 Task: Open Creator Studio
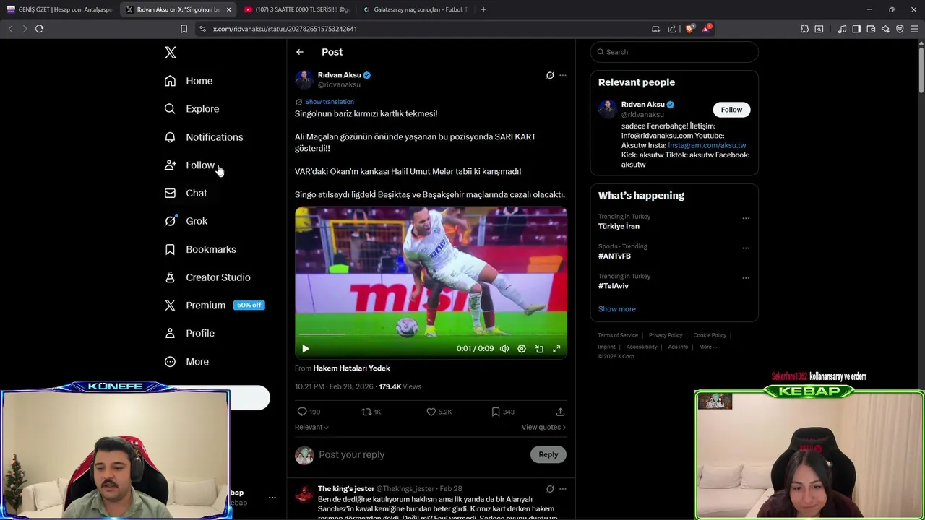pos(207,277)
